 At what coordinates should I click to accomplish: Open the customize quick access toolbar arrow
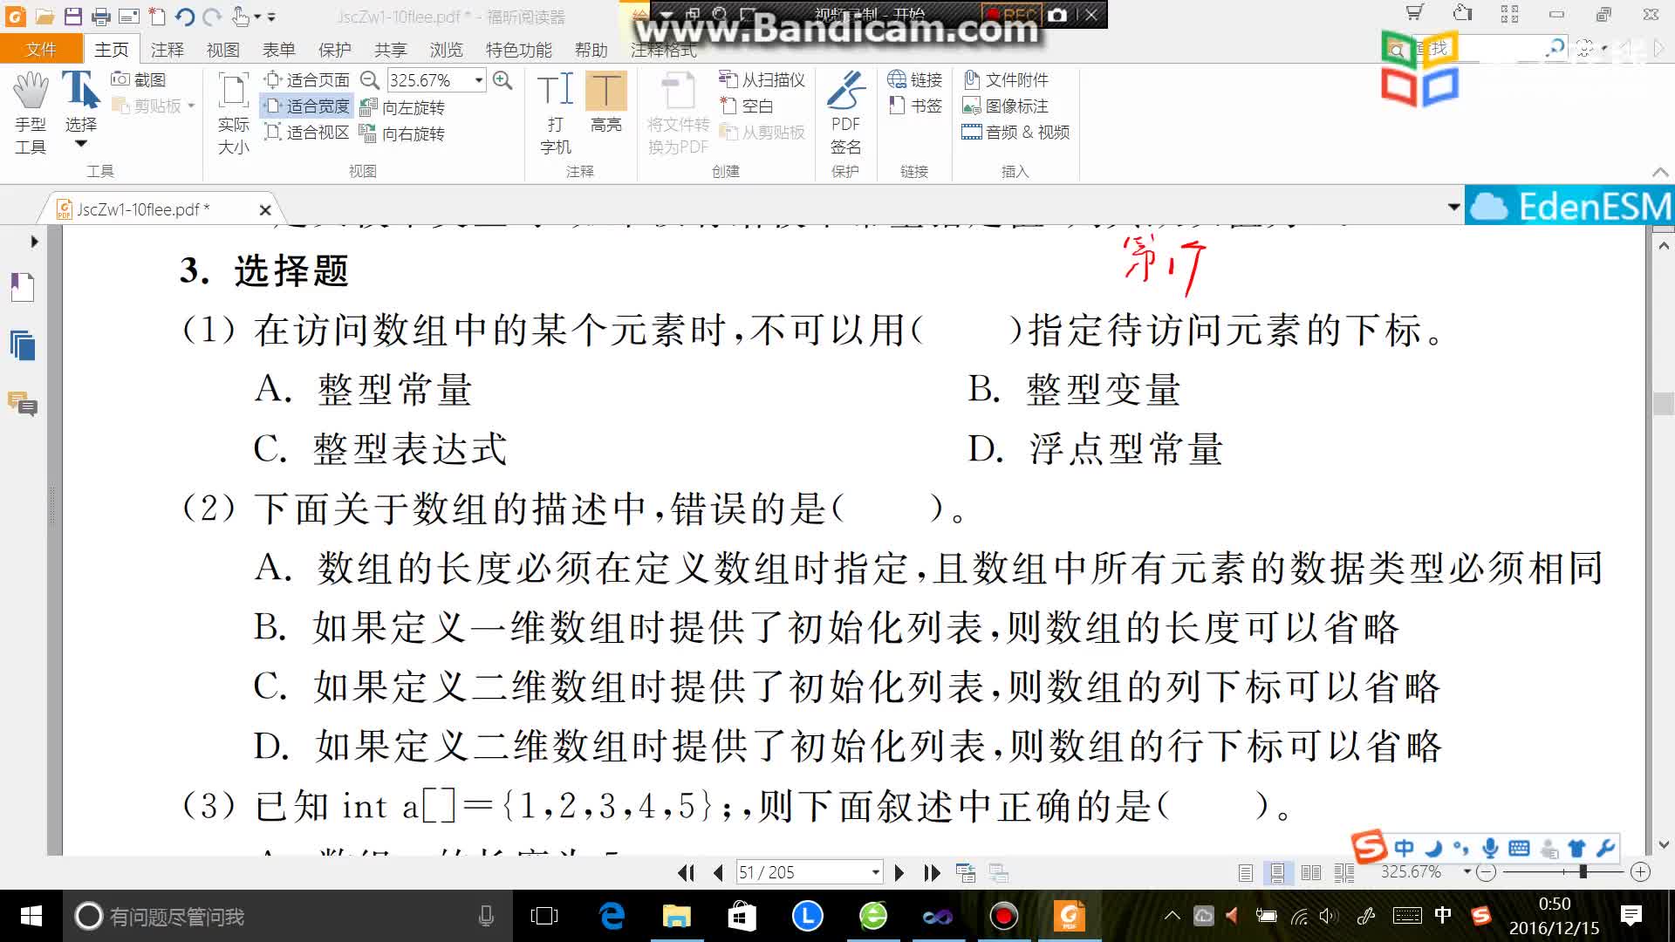(x=271, y=17)
